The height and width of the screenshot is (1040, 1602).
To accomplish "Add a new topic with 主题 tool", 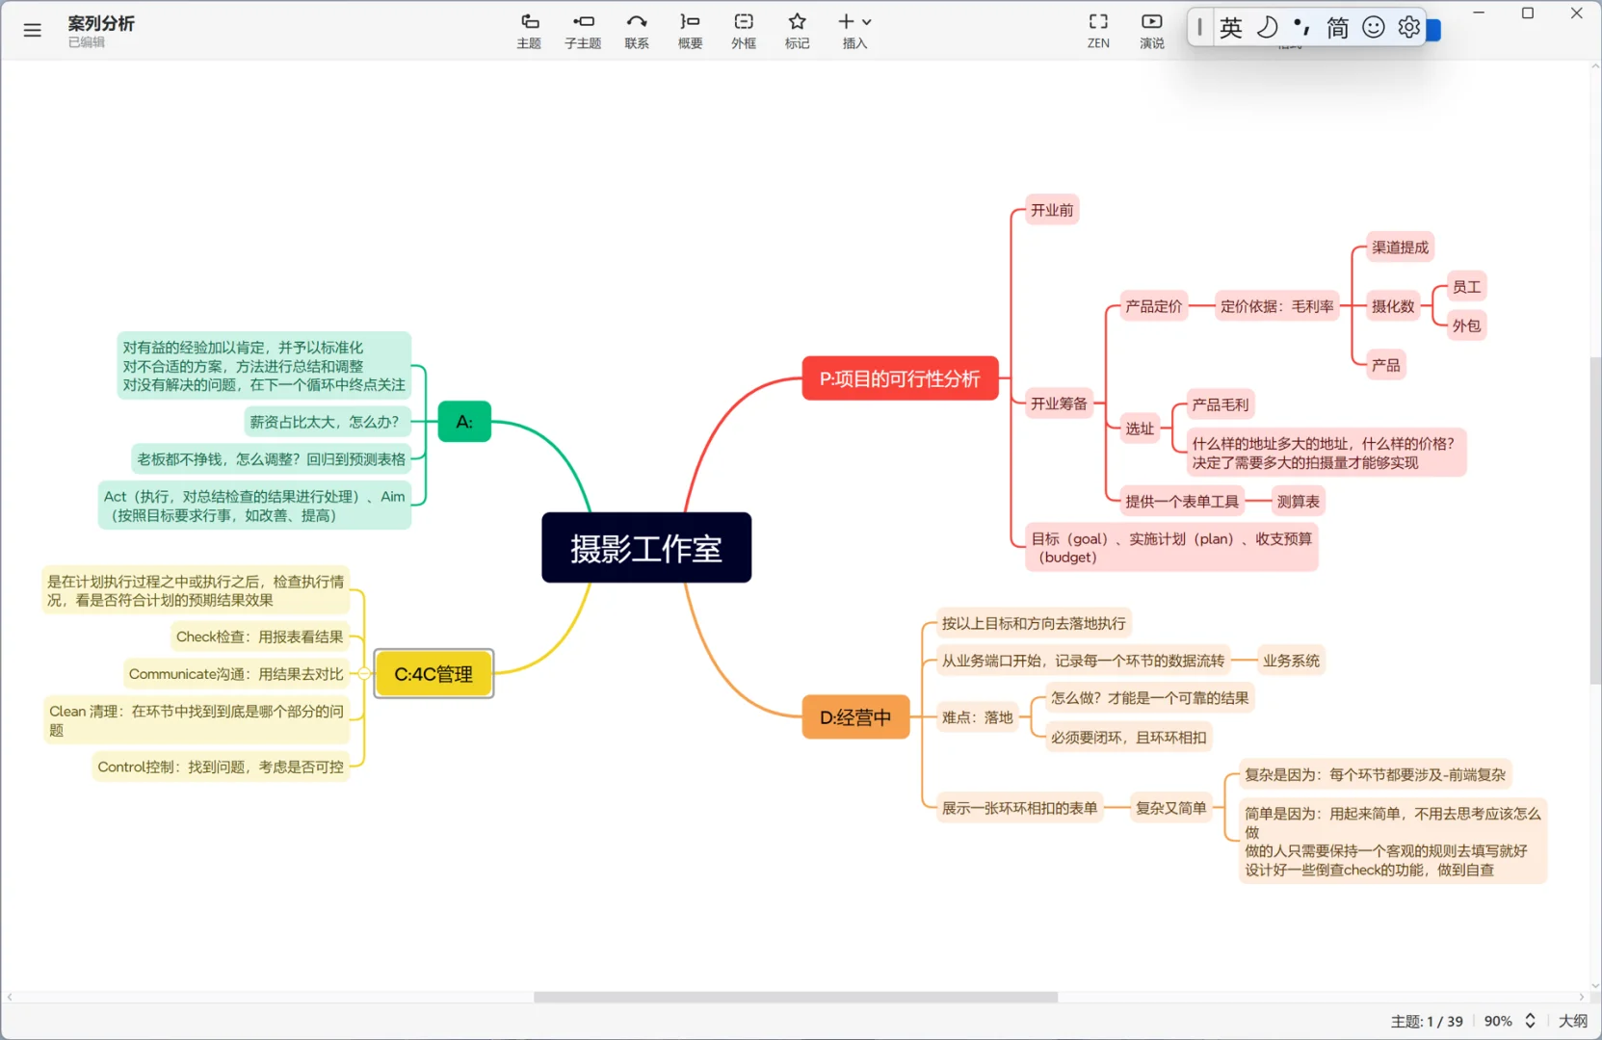I will click(x=529, y=31).
